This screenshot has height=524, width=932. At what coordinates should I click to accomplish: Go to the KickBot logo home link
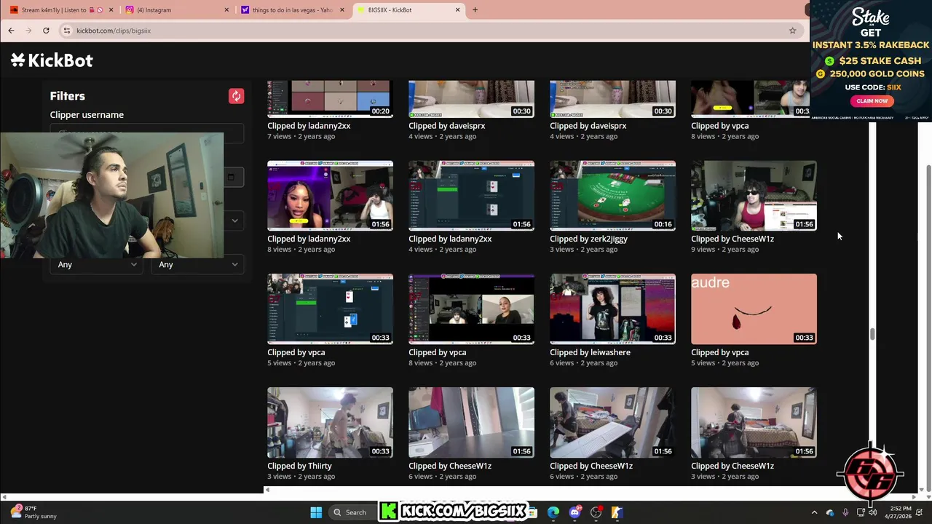[x=52, y=60]
